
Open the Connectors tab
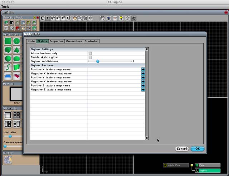tap(74, 41)
